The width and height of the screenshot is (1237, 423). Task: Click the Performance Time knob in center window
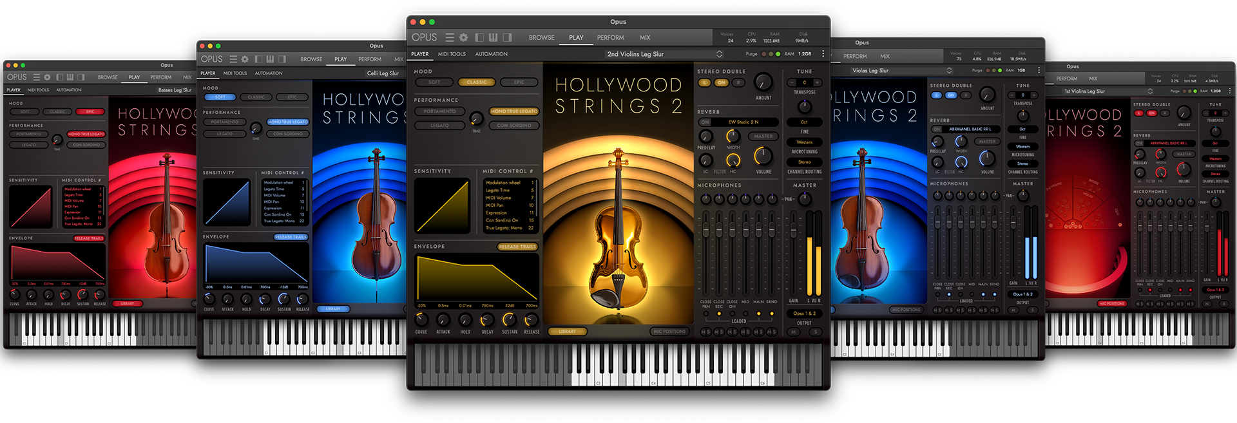pos(476,118)
